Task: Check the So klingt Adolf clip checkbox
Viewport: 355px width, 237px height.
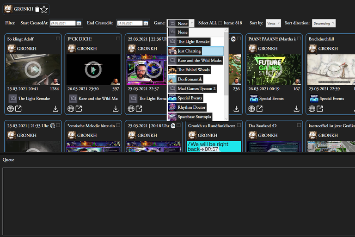Action: tap(58, 38)
